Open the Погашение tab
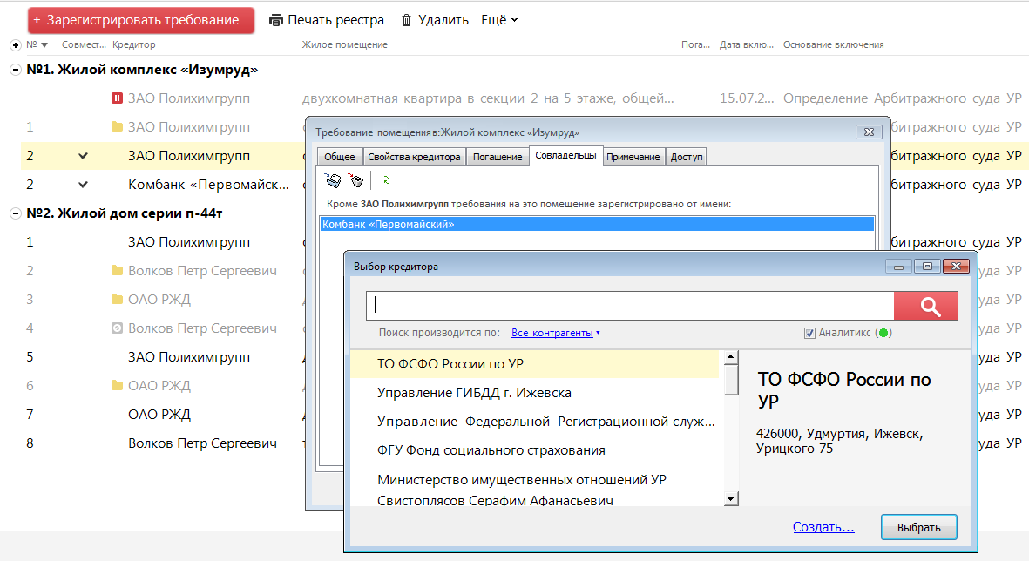 coord(499,157)
